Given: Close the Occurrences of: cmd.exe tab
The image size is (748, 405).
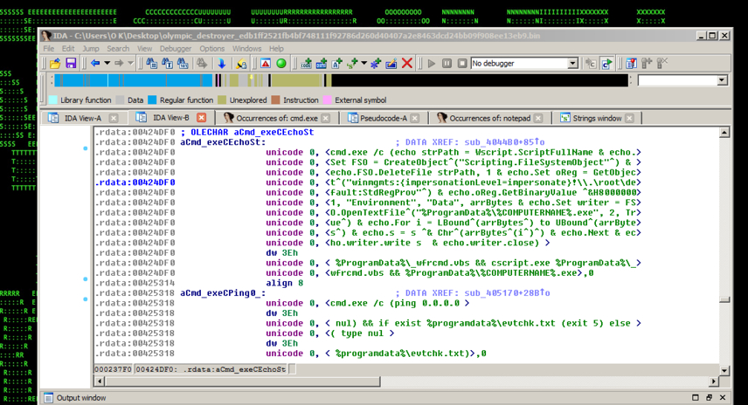Looking at the screenshot, I should pyautogui.click(x=325, y=118).
